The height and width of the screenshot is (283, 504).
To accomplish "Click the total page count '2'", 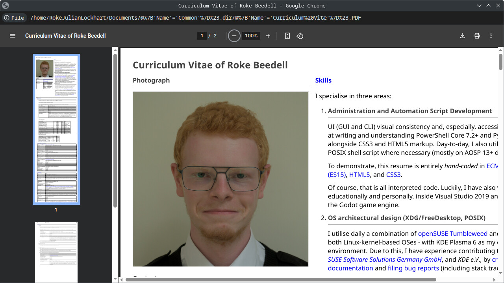I will 215,36.
